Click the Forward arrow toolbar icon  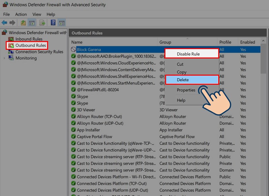coord(12,23)
